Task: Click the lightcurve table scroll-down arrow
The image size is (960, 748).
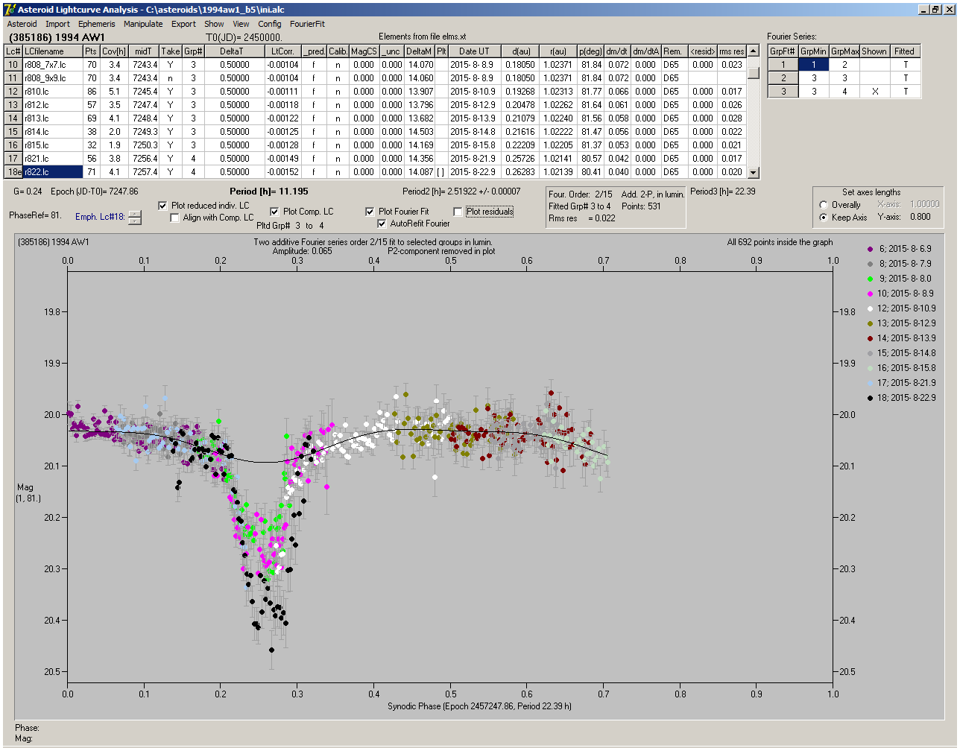Action: 754,172
